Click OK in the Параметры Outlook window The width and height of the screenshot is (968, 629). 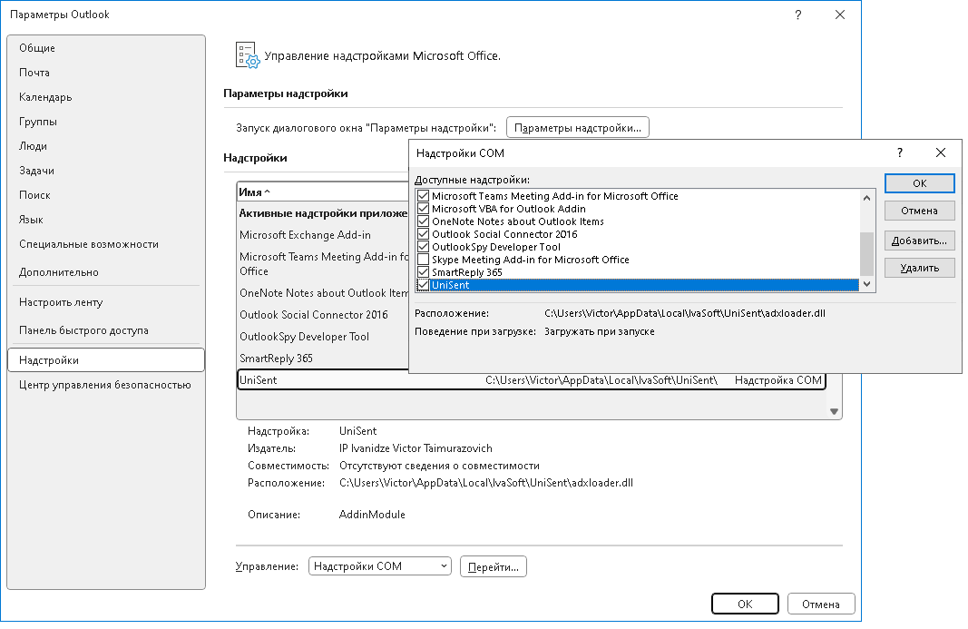click(x=745, y=604)
